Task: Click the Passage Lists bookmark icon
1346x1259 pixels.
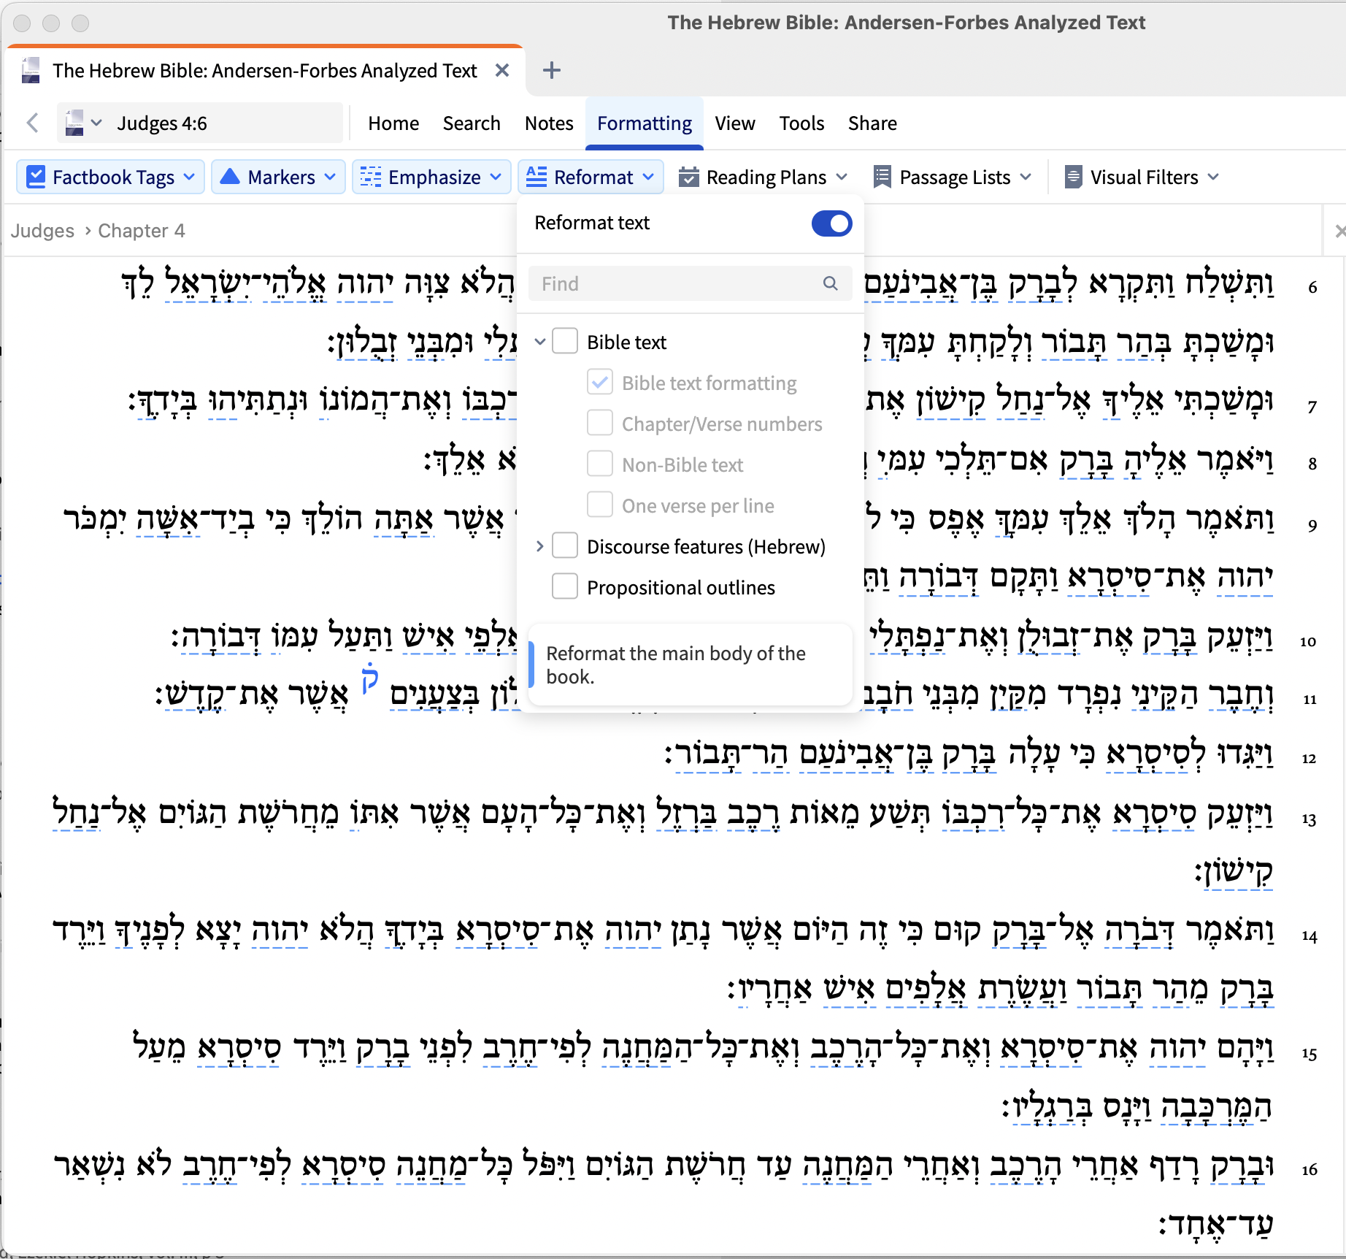Action: (882, 177)
